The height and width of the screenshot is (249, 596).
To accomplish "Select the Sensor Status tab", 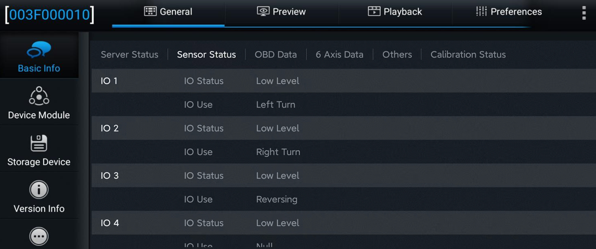I will (x=206, y=55).
